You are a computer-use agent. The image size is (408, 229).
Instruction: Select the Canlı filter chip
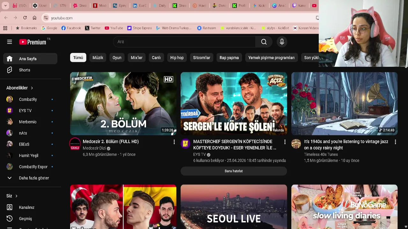pyautogui.click(x=156, y=58)
